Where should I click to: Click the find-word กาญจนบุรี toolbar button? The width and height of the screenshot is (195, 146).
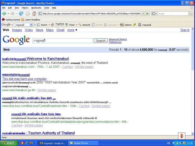[x=145, y=25]
